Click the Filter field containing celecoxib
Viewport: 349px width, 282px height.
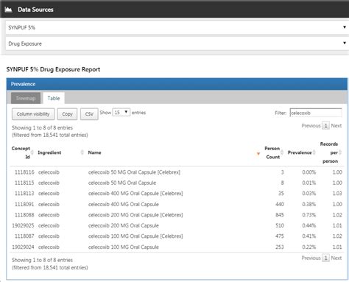pos(316,113)
